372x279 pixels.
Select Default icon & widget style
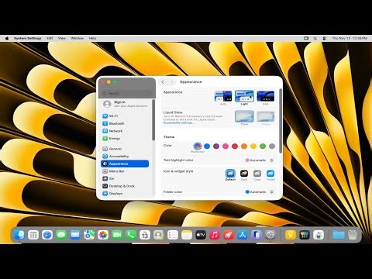[x=230, y=175]
